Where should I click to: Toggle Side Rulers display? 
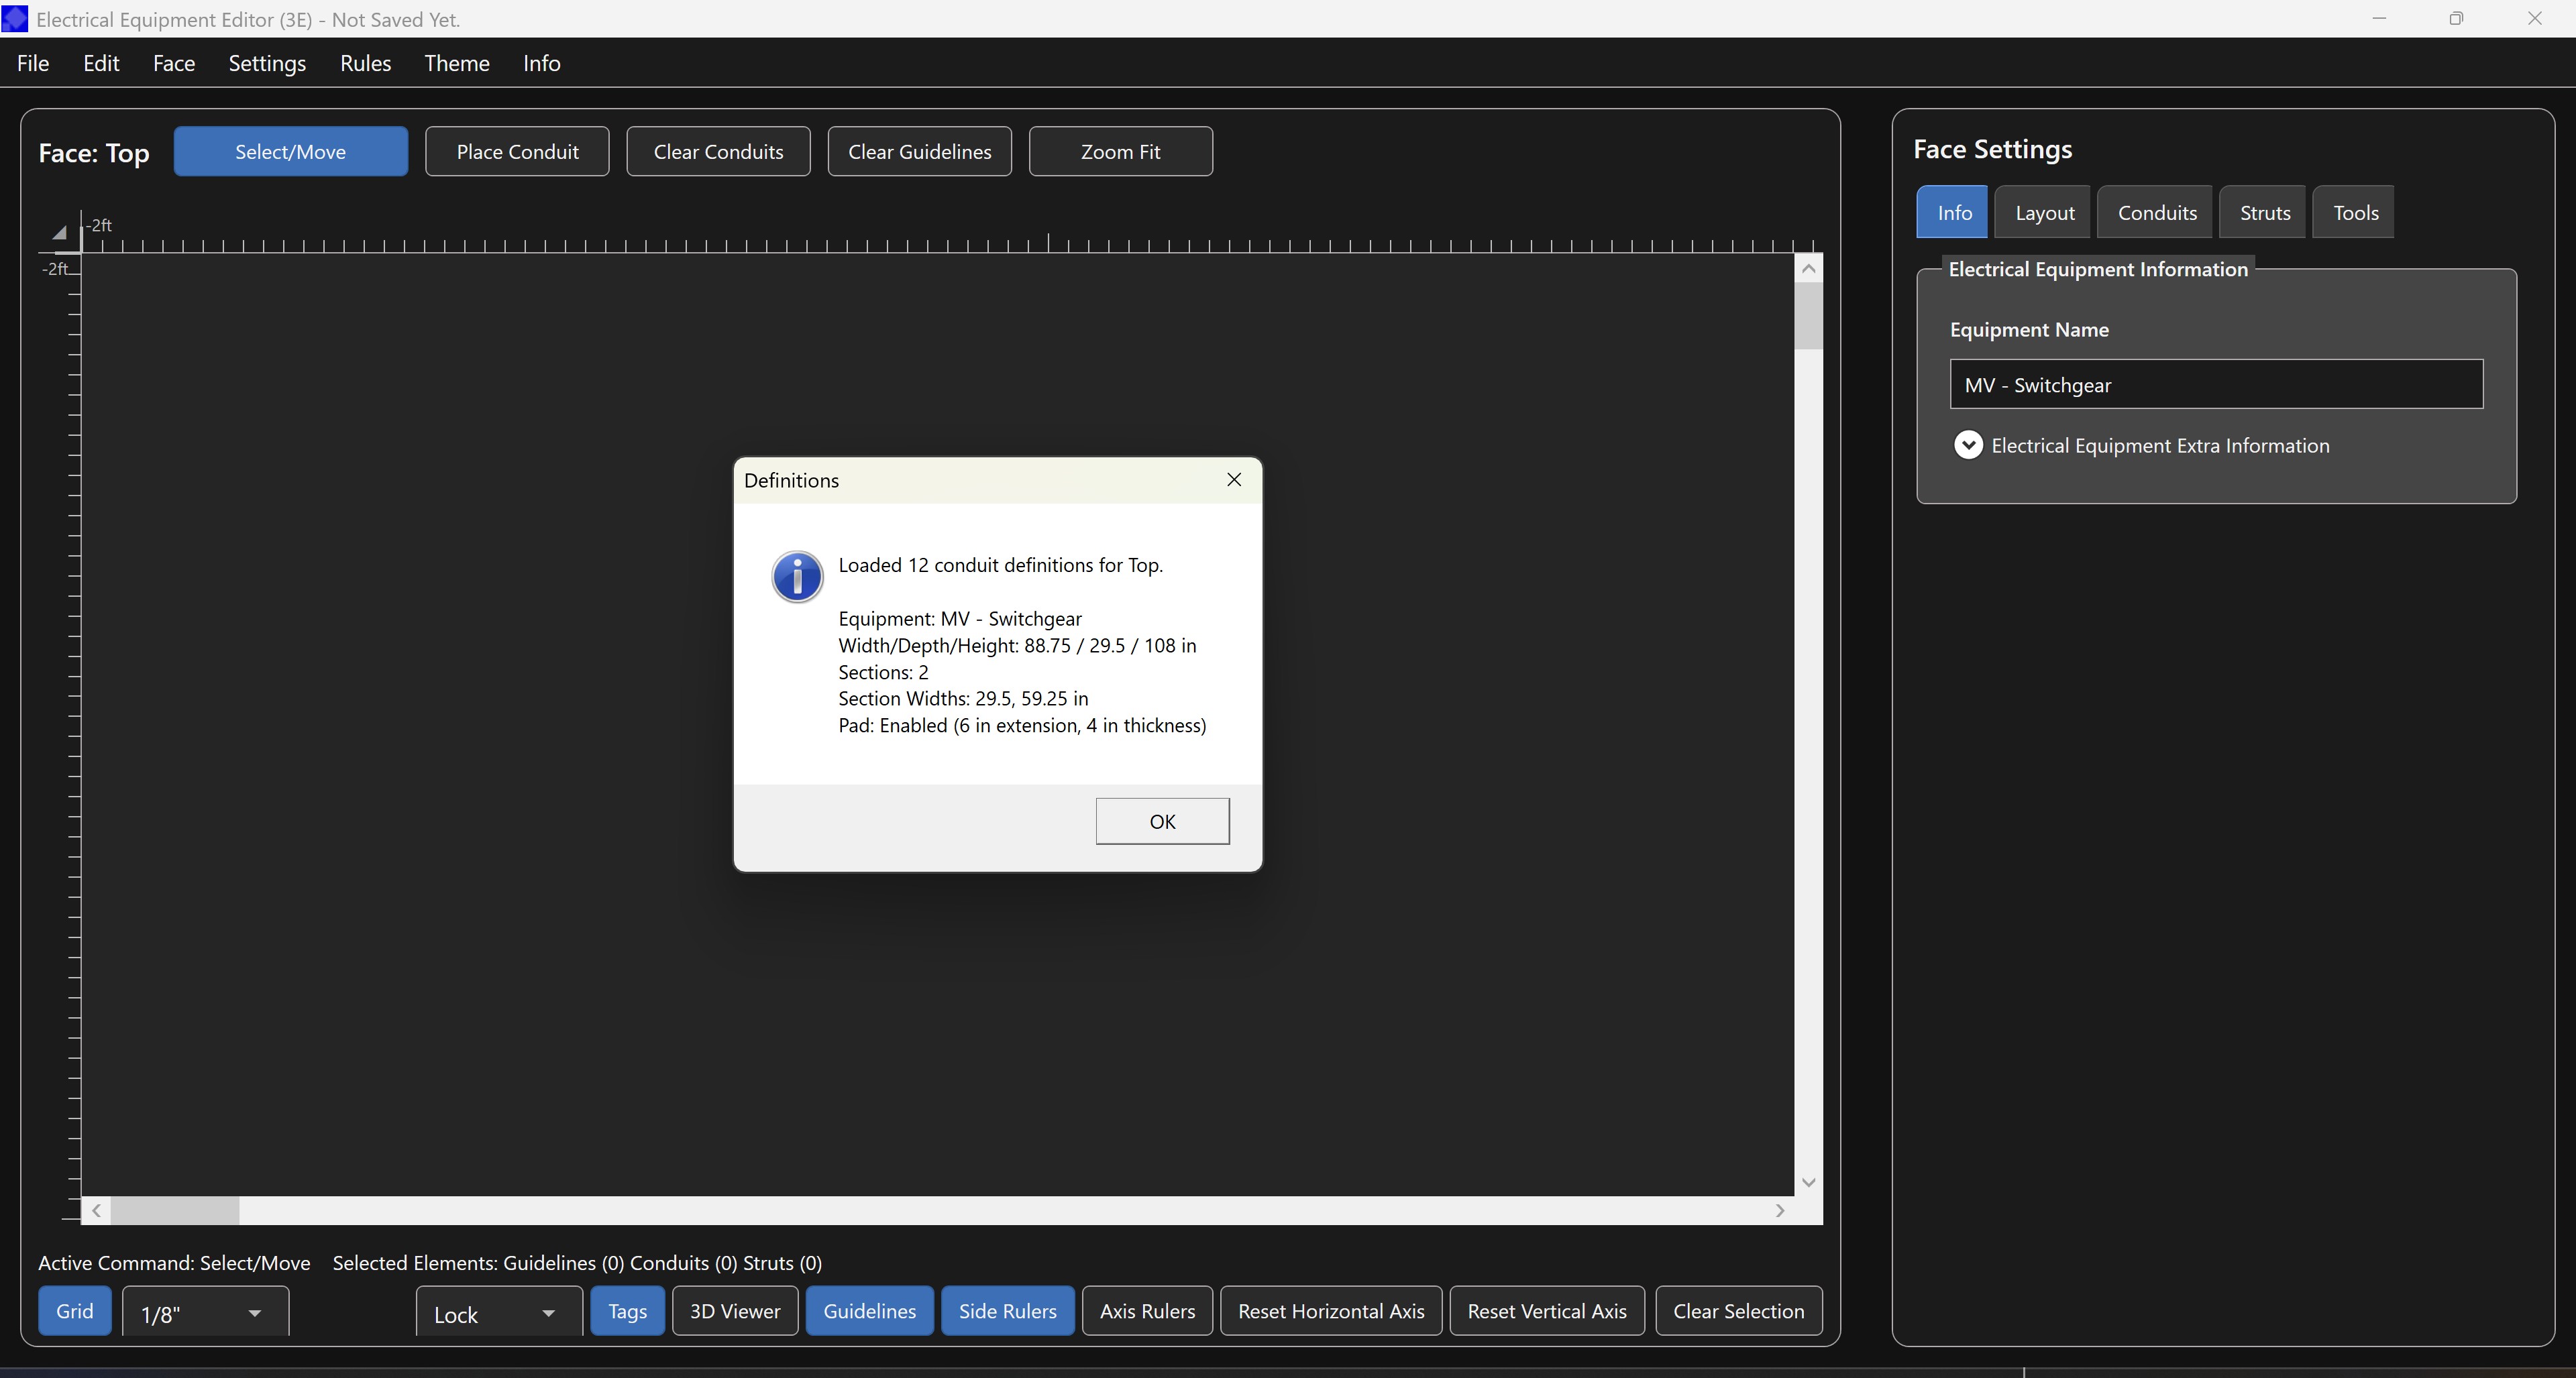(1008, 1310)
